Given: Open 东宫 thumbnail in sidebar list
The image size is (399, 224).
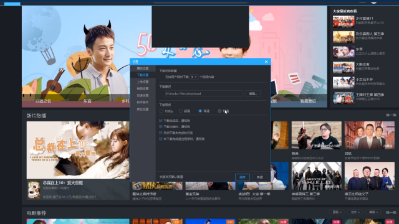Looking at the screenshot, I should pyautogui.click(x=344, y=52).
